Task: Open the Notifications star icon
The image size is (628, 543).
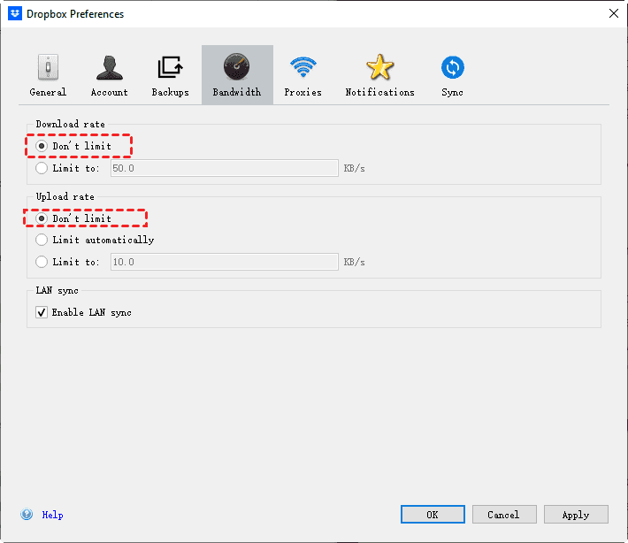Action: click(379, 67)
